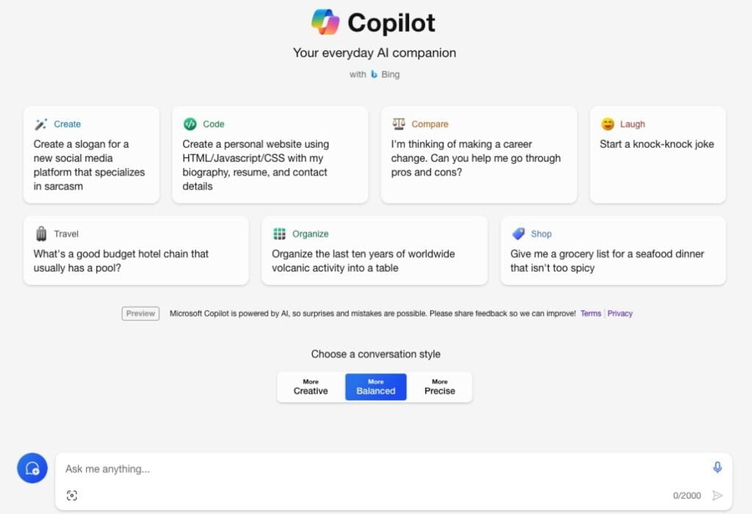Click the Organize grid icon
752x514 pixels.
click(x=280, y=234)
